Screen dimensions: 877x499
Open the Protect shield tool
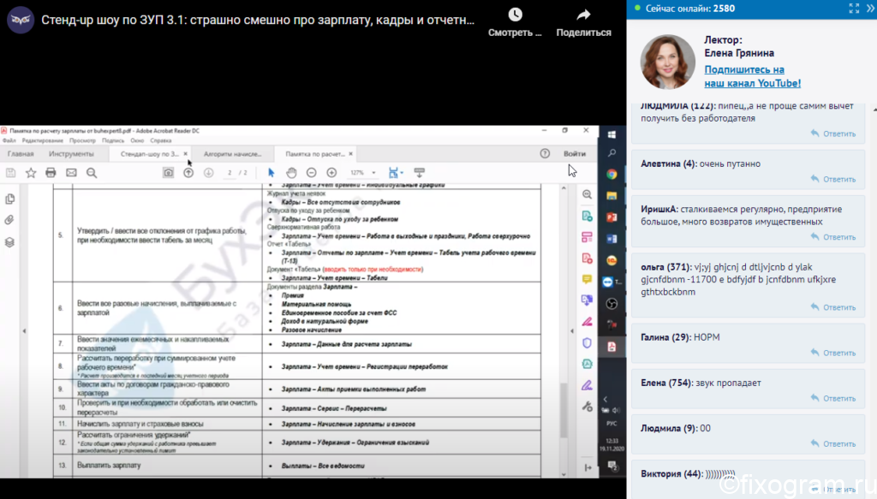click(587, 342)
